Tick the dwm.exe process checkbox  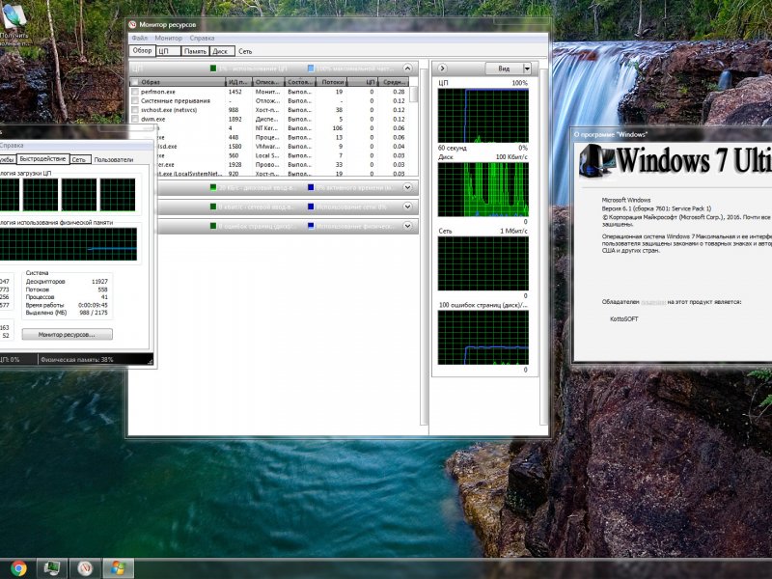135,119
